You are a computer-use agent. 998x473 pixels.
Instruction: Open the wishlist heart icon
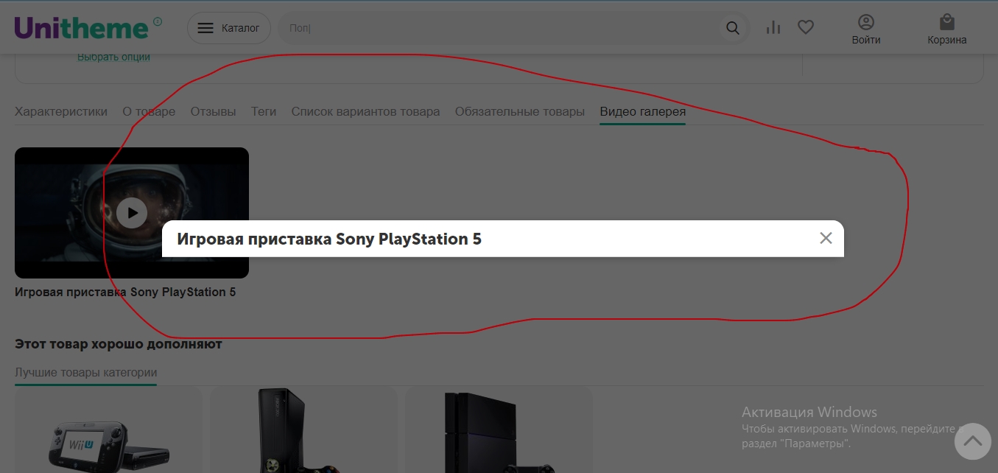(806, 28)
